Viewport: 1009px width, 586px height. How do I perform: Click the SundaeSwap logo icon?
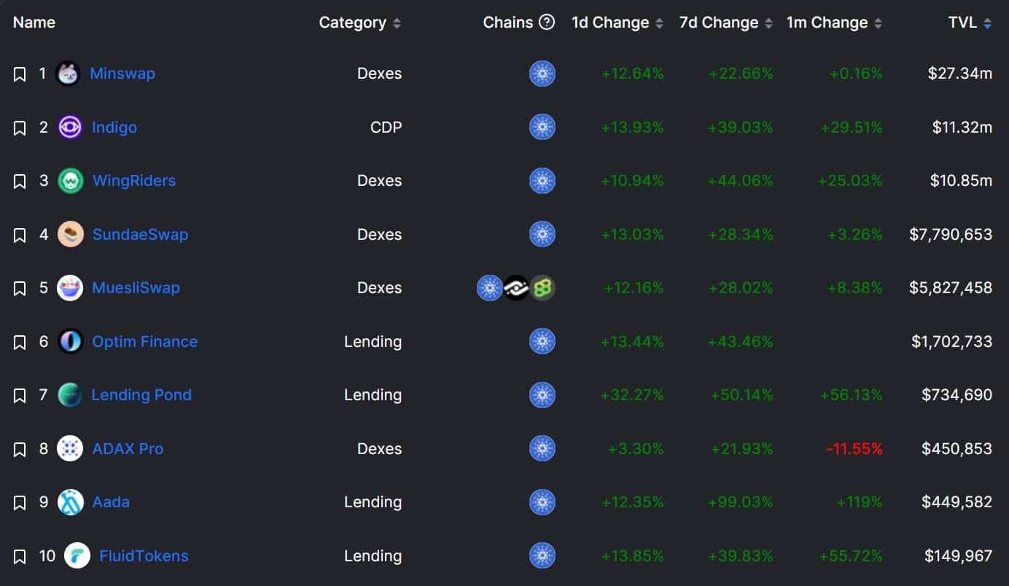[x=71, y=235]
